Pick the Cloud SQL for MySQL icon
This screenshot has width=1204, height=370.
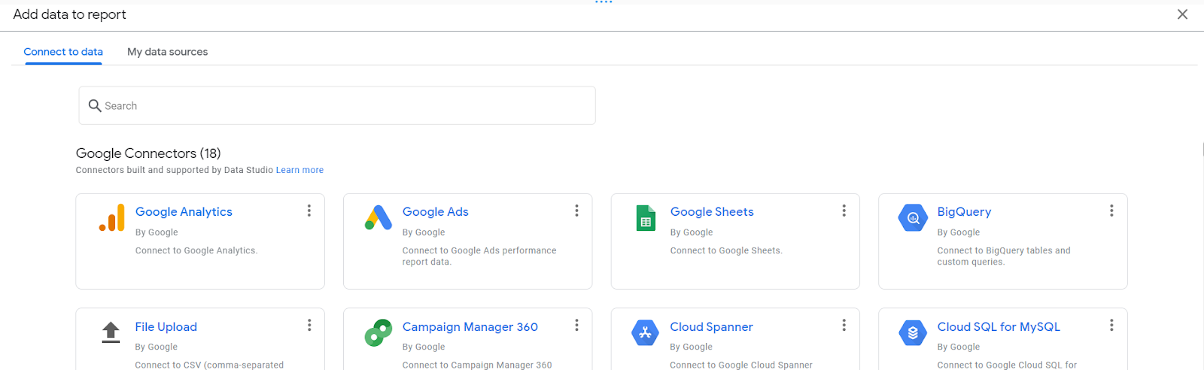(913, 332)
